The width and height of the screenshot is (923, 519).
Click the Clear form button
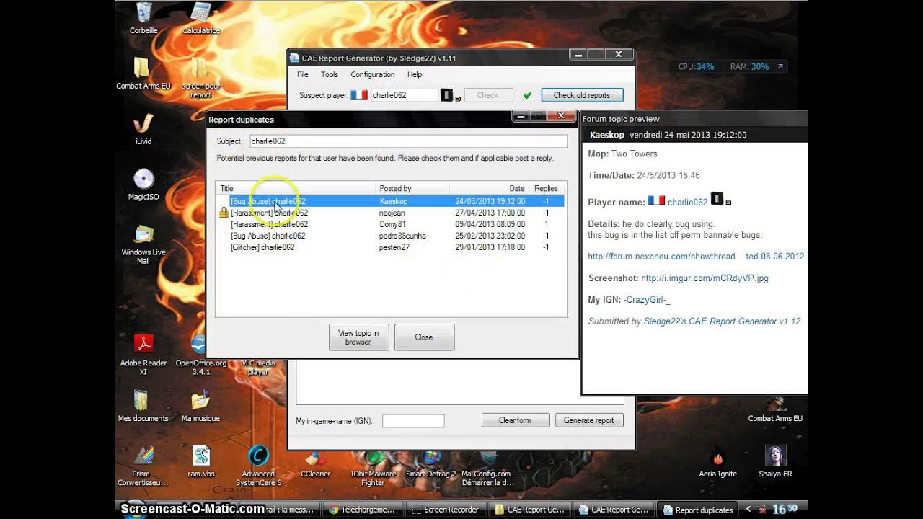[x=515, y=420]
